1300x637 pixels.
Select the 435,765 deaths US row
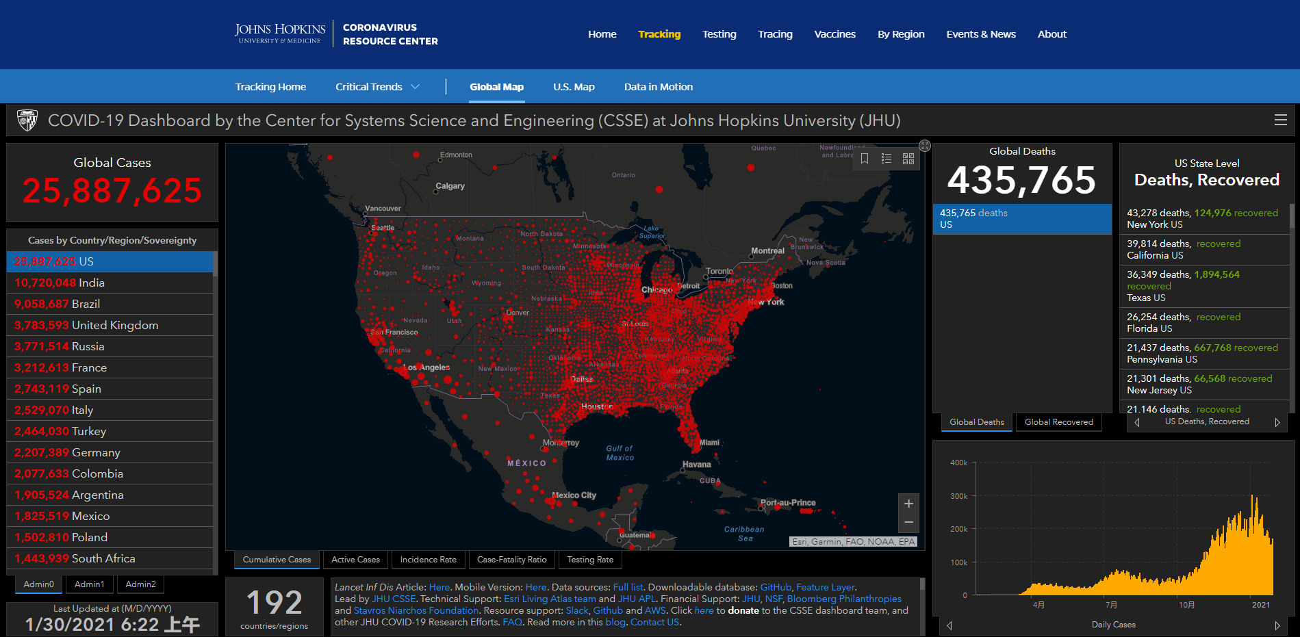(x=1022, y=219)
